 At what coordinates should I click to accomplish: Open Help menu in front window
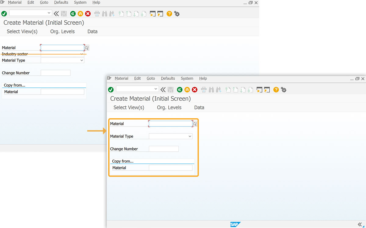[203, 78]
